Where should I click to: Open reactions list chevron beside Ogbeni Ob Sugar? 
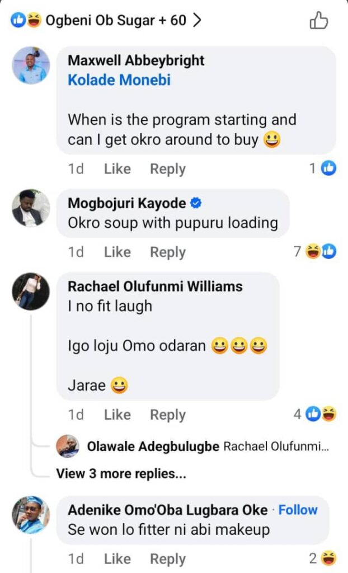point(196,21)
